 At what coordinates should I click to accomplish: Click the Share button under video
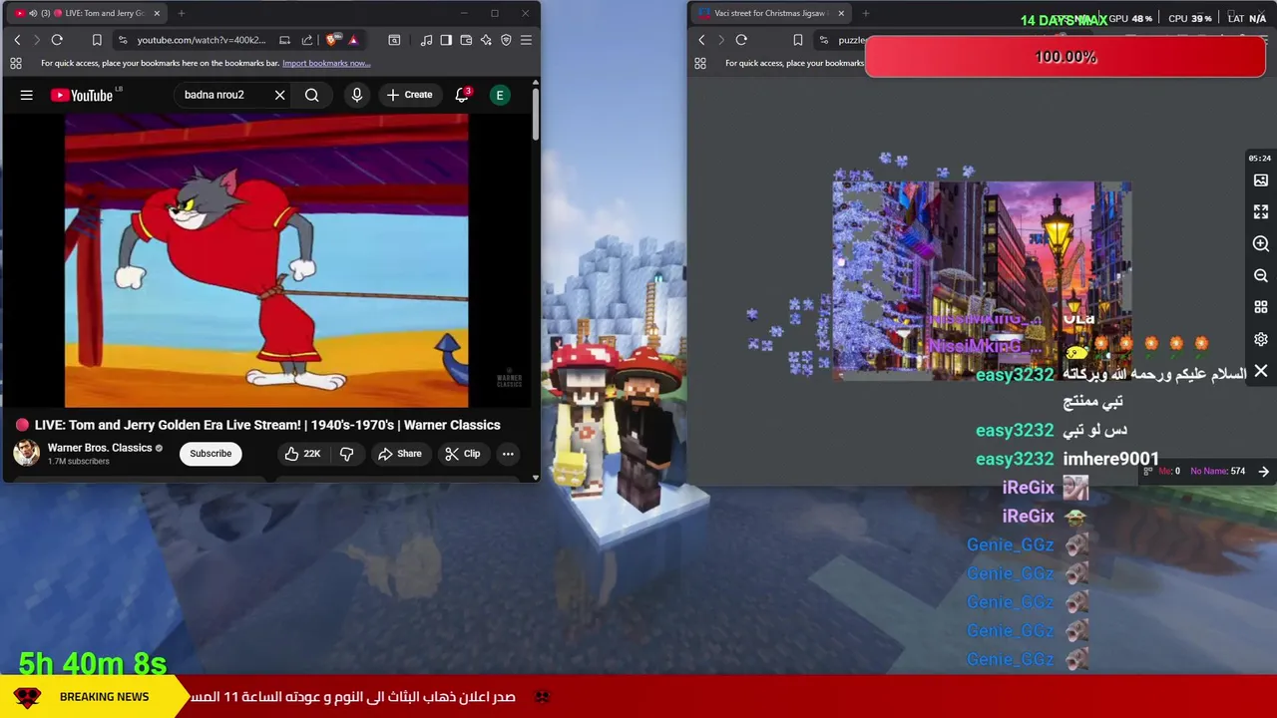(x=399, y=454)
